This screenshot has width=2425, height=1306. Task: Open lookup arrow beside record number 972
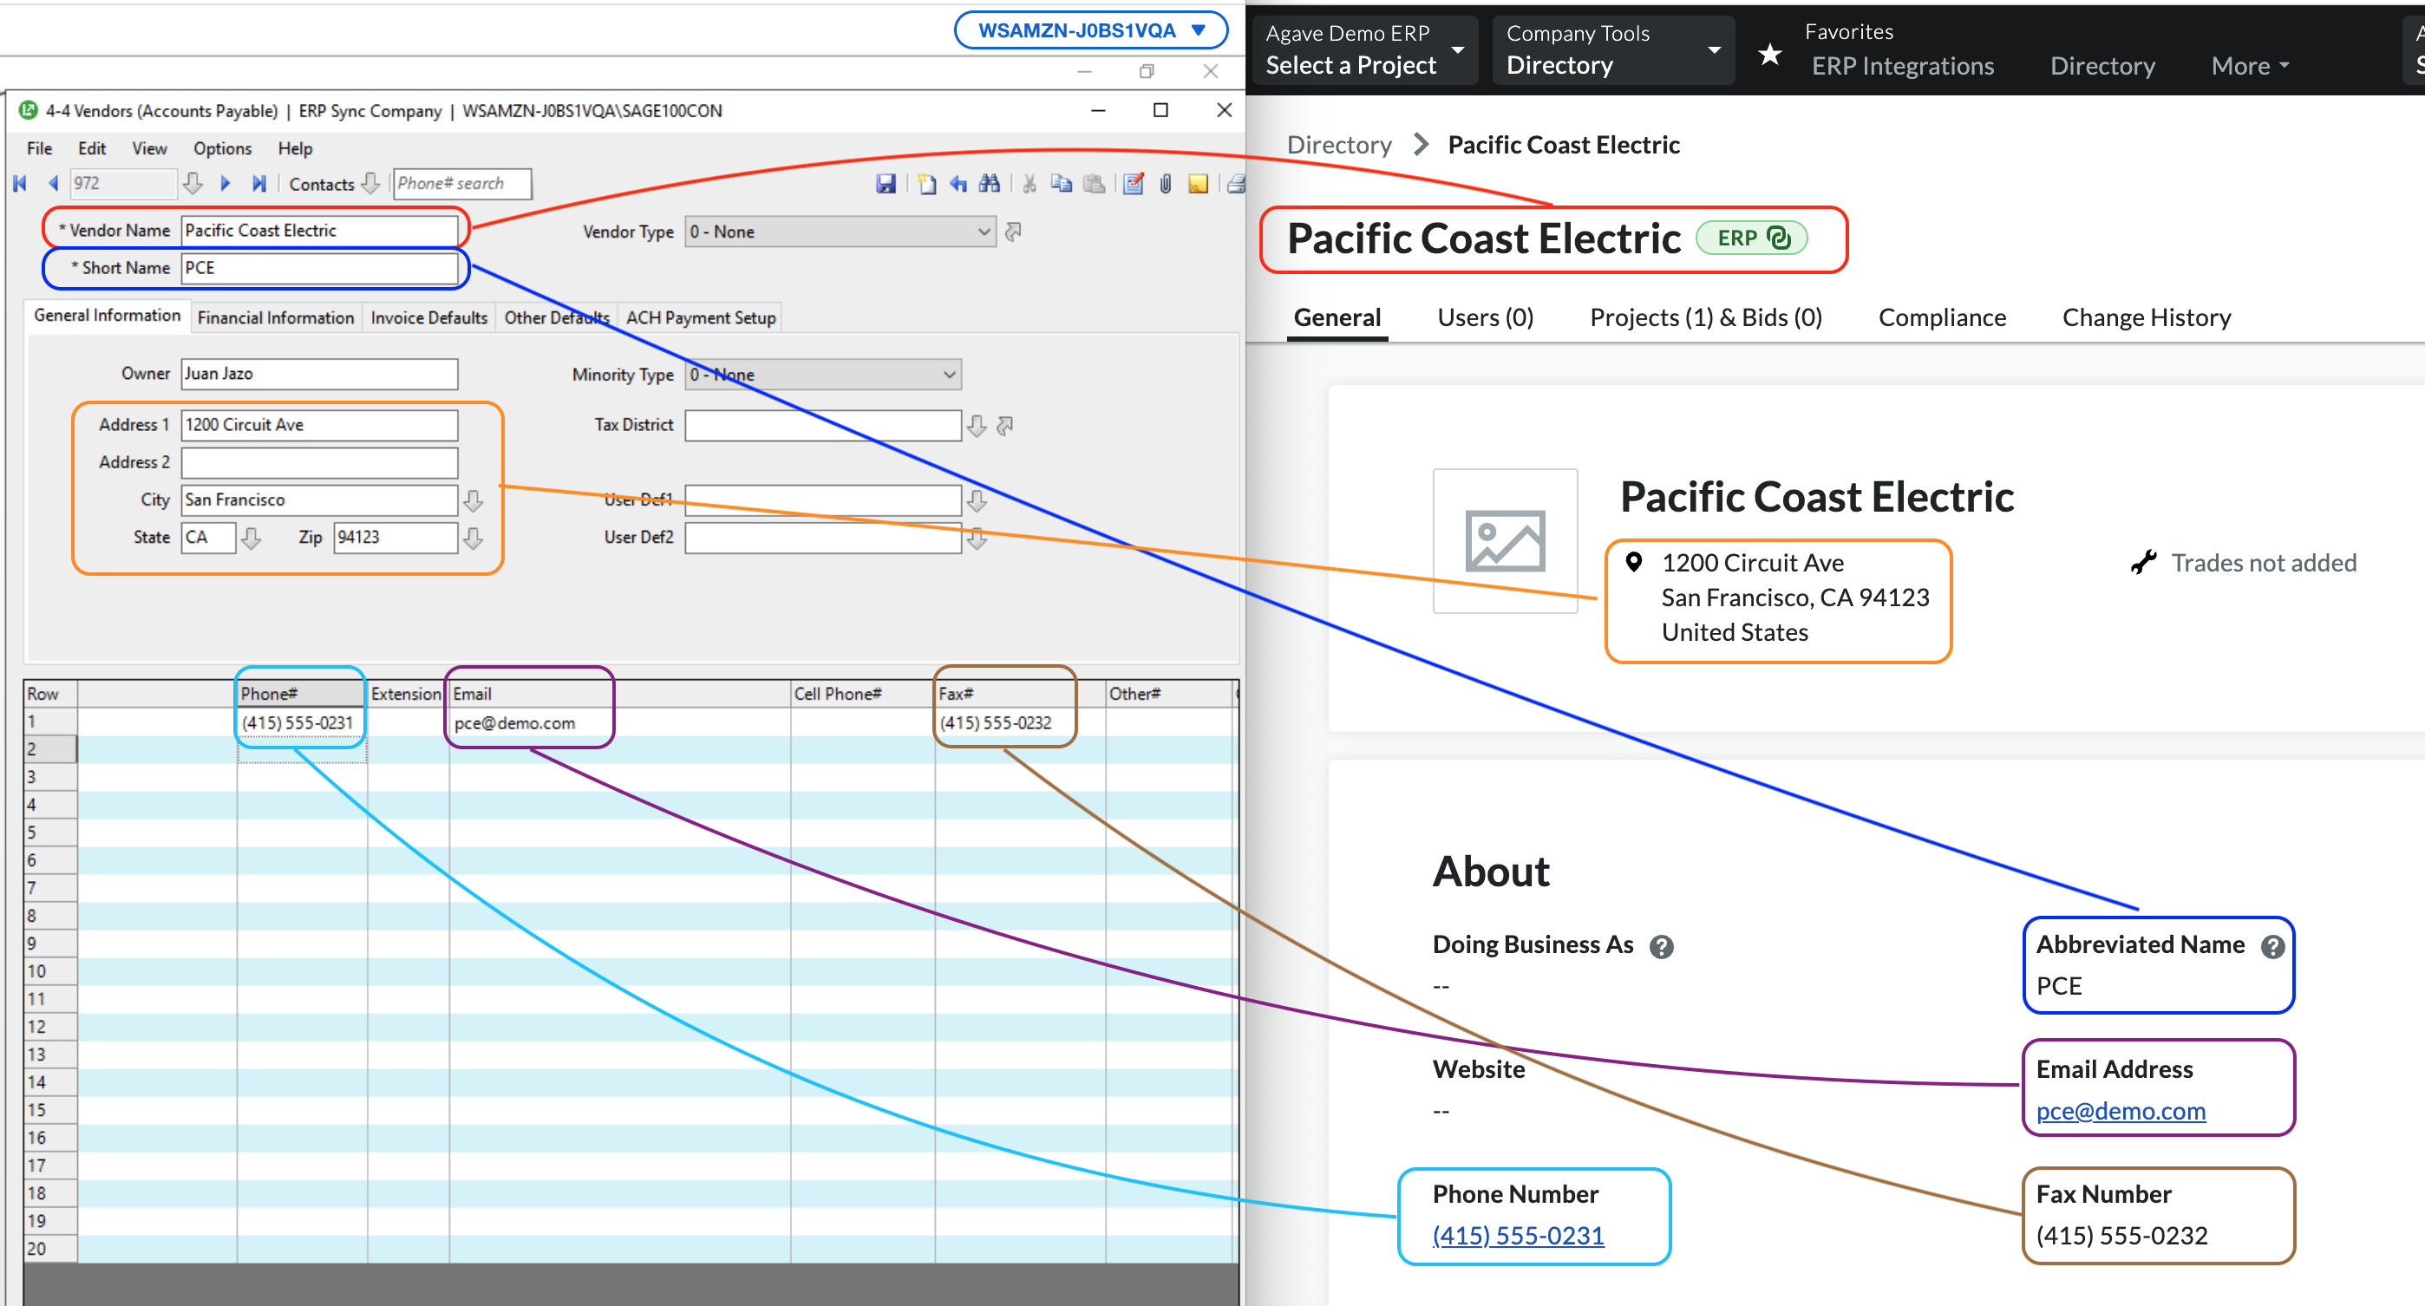[193, 184]
